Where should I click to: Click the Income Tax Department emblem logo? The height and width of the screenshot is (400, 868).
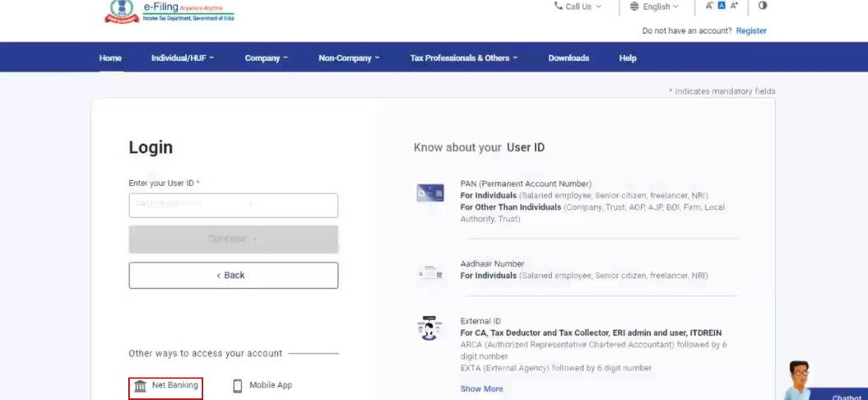tap(122, 12)
